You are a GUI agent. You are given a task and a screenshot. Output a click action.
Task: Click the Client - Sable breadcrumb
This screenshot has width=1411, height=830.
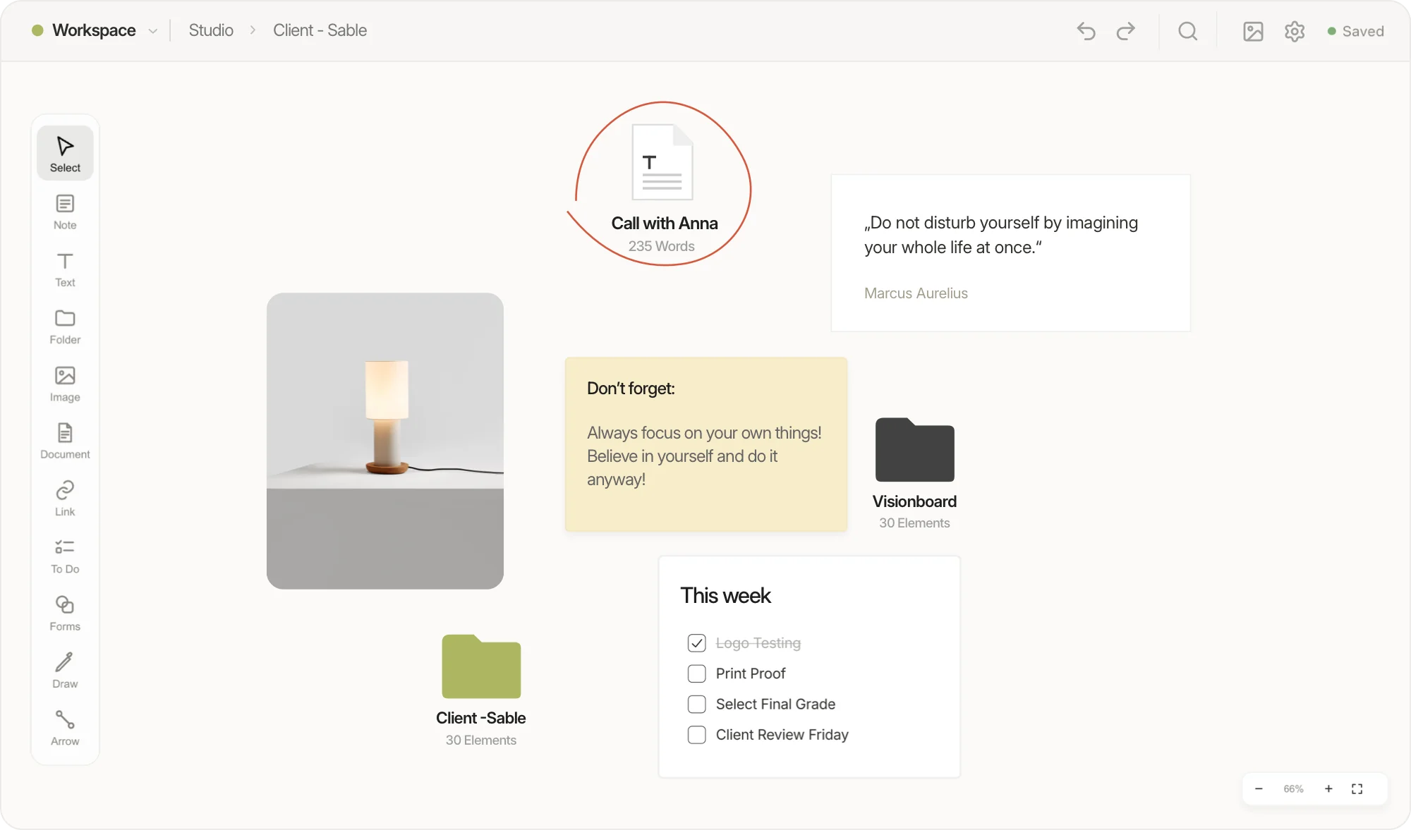point(320,30)
